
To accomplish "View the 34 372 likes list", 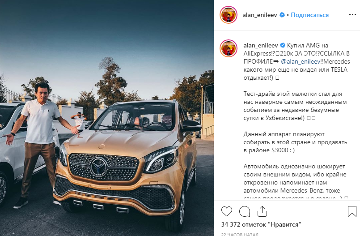I will coord(261,224).
